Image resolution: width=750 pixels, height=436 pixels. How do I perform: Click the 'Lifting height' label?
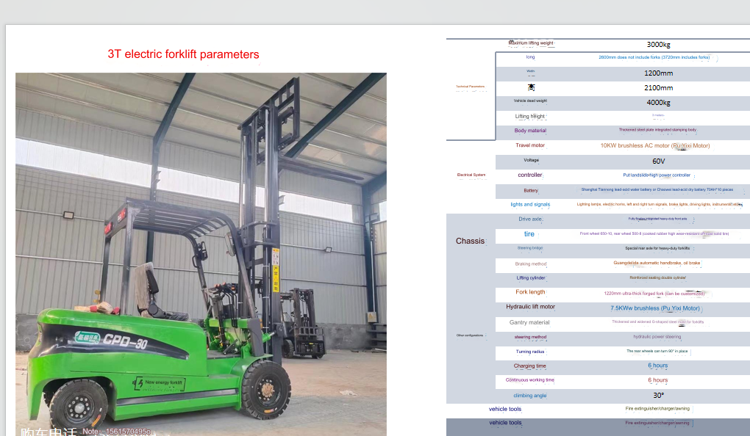coord(530,116)
